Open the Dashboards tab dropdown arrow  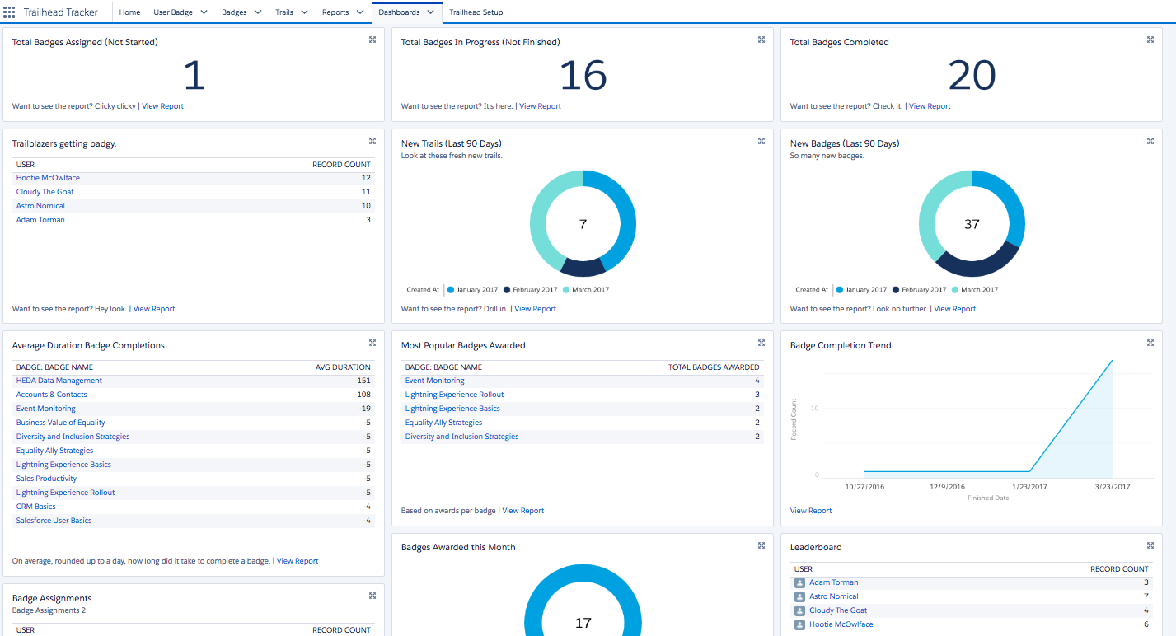click(430, 12)
